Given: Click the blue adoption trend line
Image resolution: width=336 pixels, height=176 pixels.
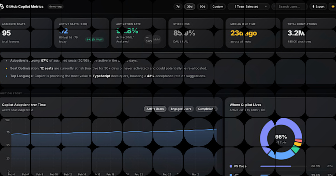Looking at the screenshot, I should tap(114, 132).
